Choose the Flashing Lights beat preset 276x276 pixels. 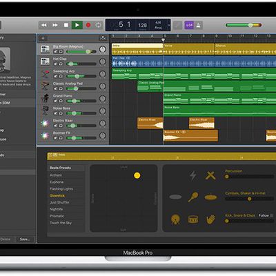click(61, 189)
